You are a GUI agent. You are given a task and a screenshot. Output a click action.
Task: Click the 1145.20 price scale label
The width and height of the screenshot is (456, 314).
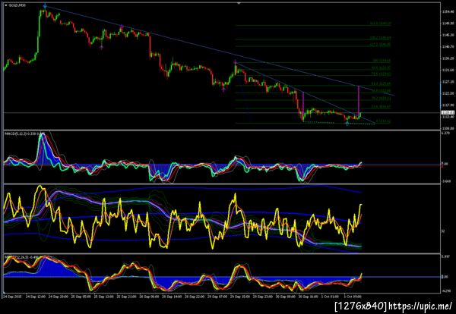[448, 36]
